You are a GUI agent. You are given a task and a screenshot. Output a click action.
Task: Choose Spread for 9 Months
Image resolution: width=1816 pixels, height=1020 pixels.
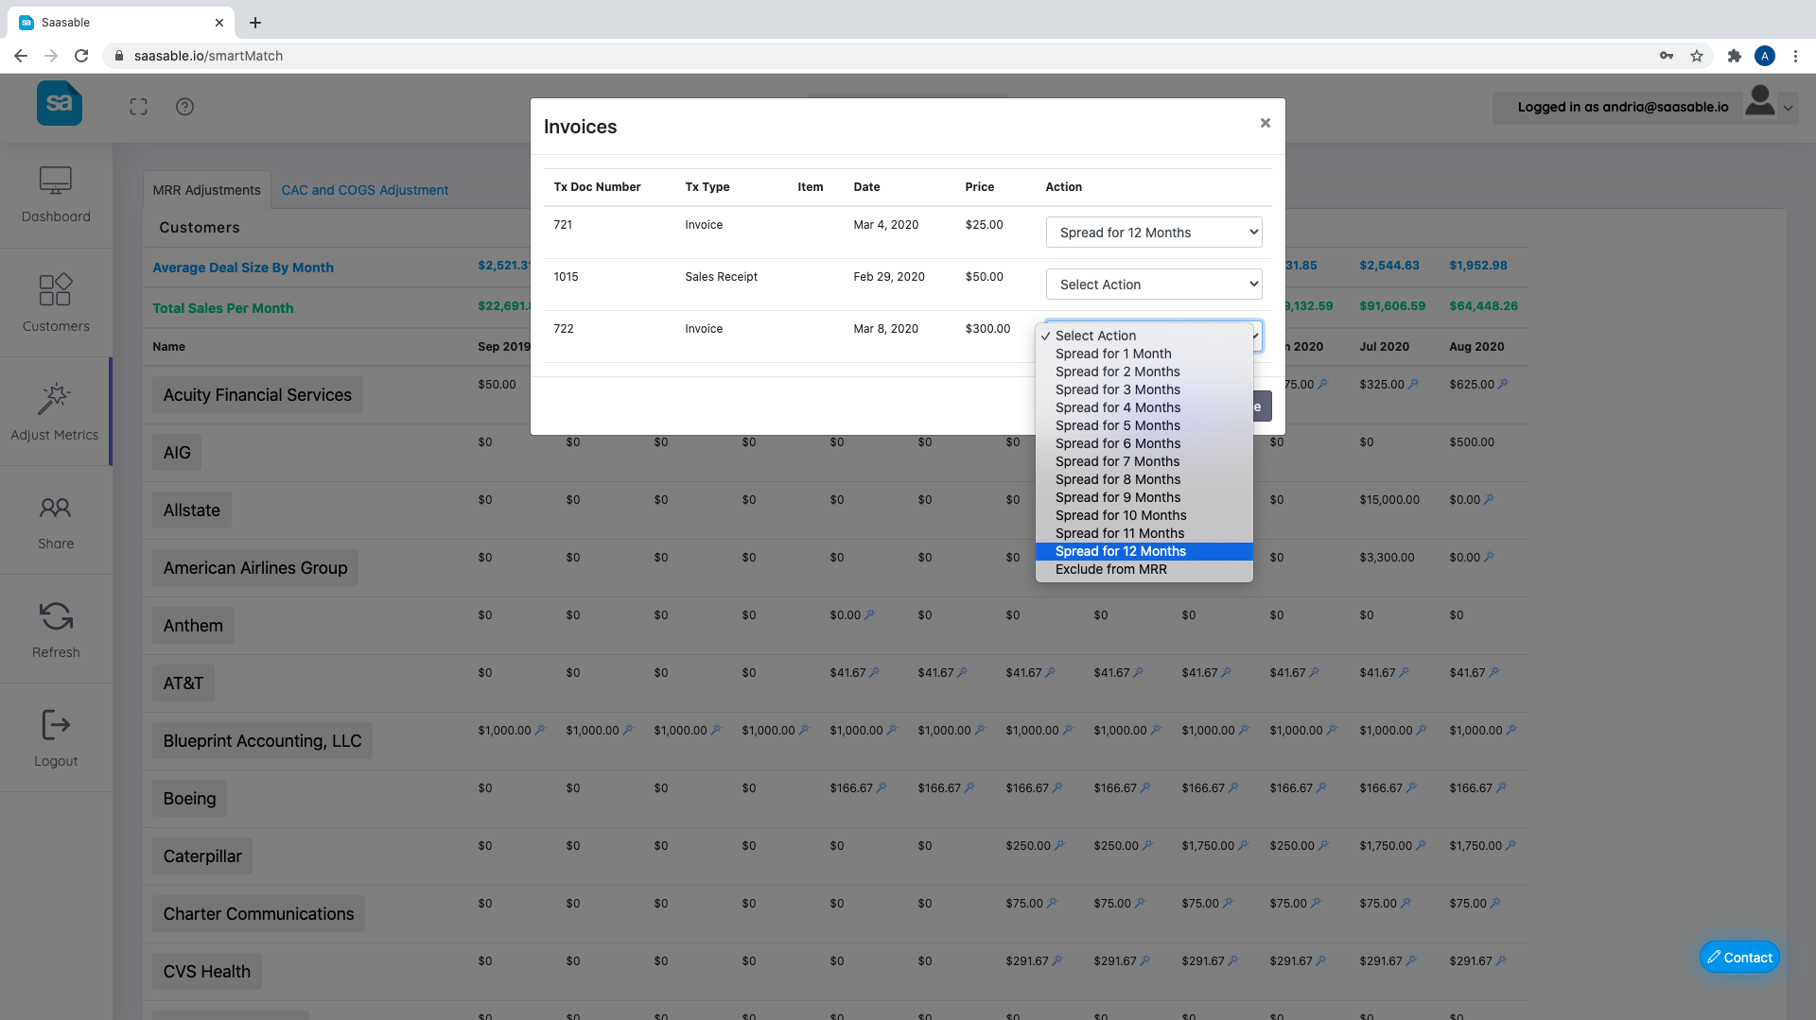pos(1144,497)
